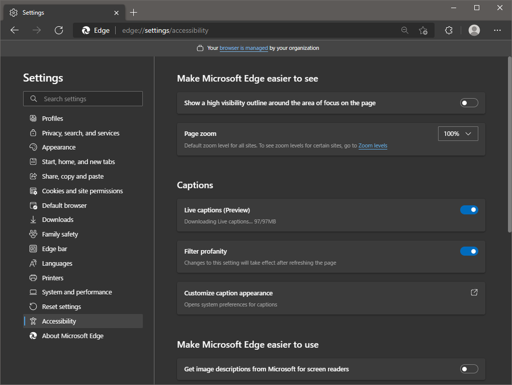
Task: Click the Start, home, and new tabs icon
Action: [33, 161]
